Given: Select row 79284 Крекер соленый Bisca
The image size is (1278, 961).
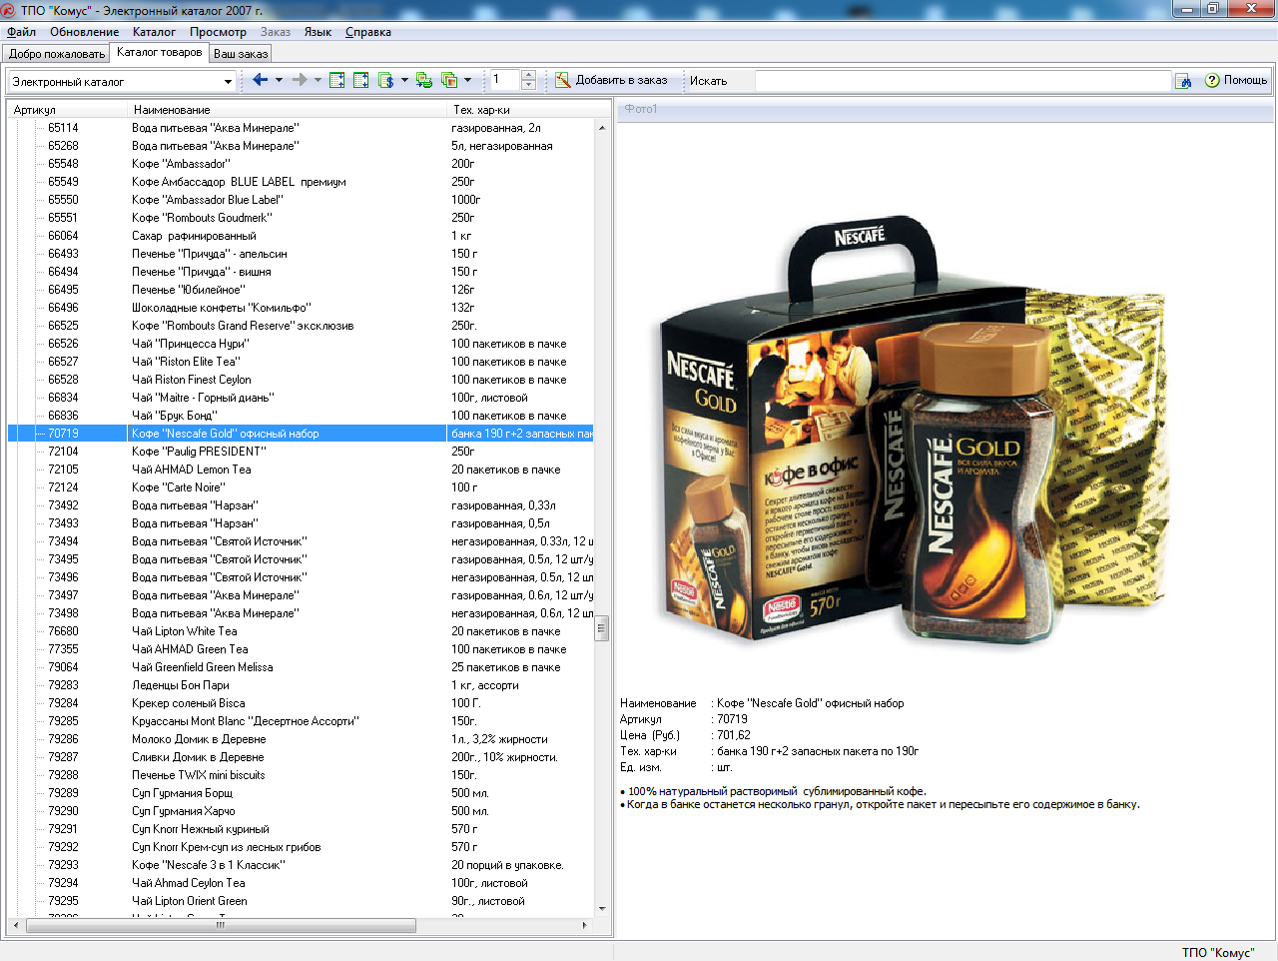Looking at the screenshot, I should [x=301, y=703].
